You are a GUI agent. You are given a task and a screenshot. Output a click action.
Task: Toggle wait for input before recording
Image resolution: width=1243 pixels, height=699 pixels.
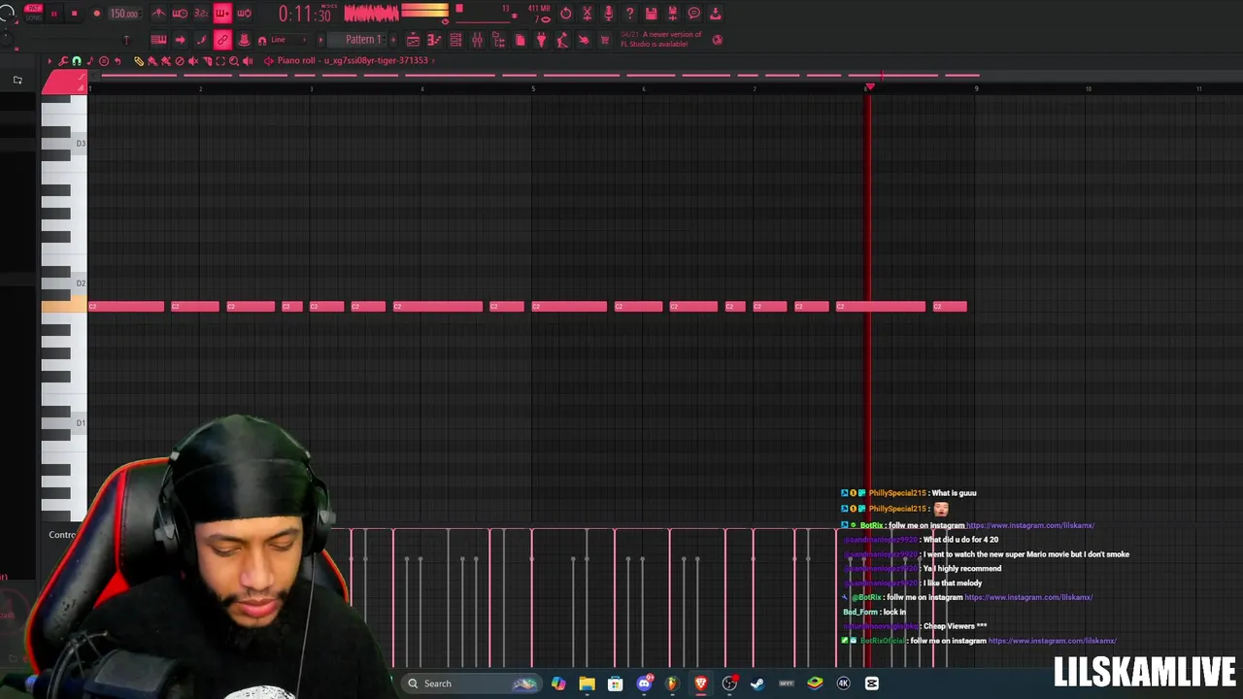180,14
